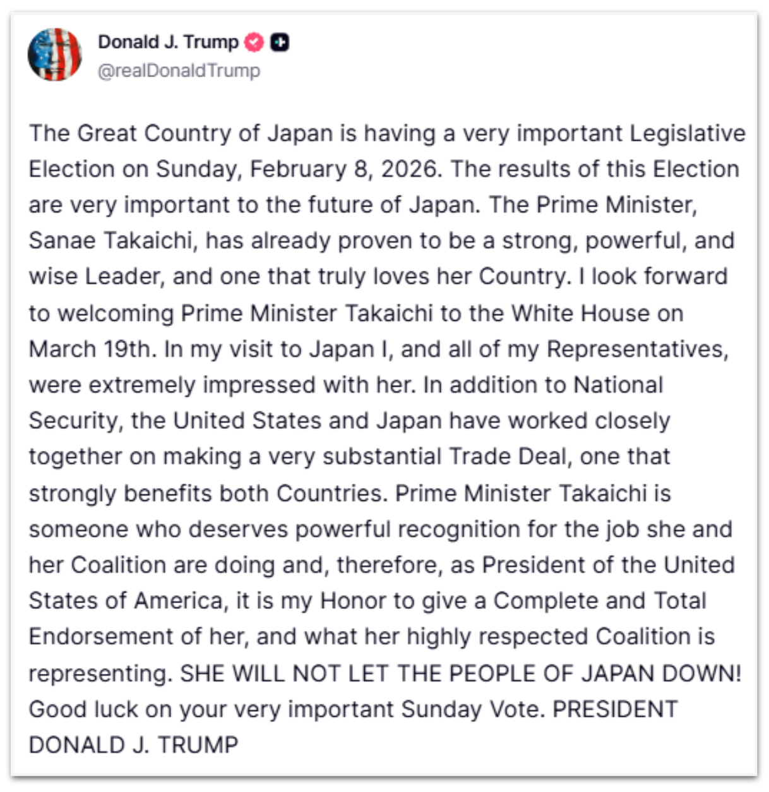This screenshot has height=792, width=769.
Task: Click the black plus badge icon
Action: click(280, 42)
